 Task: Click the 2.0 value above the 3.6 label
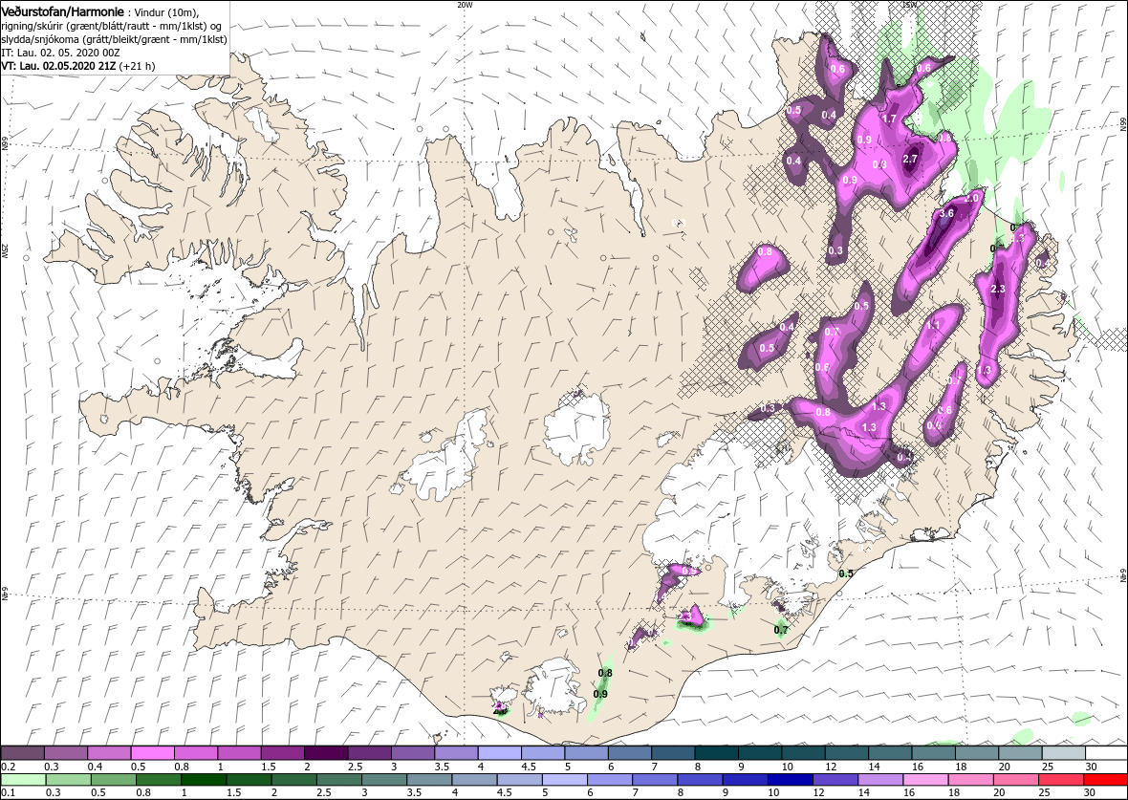coord(972,198)
